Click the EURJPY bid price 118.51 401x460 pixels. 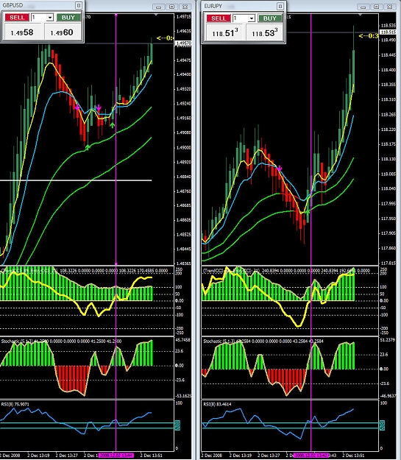click(224, 33)
